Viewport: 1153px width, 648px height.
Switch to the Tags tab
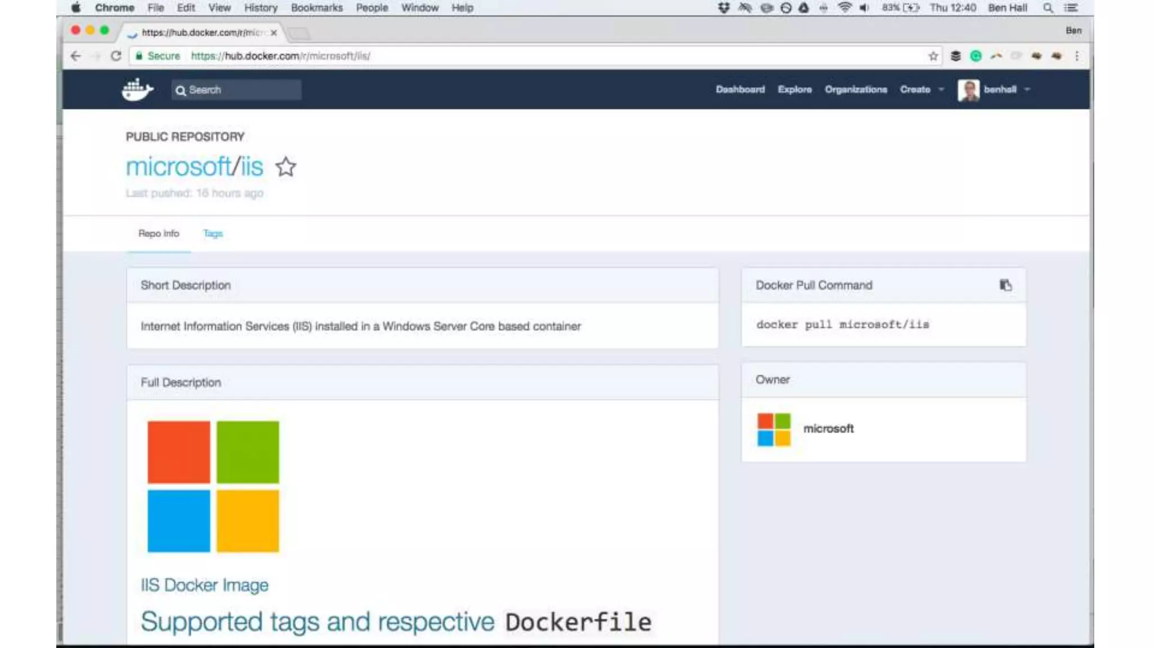pyautogui.click(x=213, y=233)
